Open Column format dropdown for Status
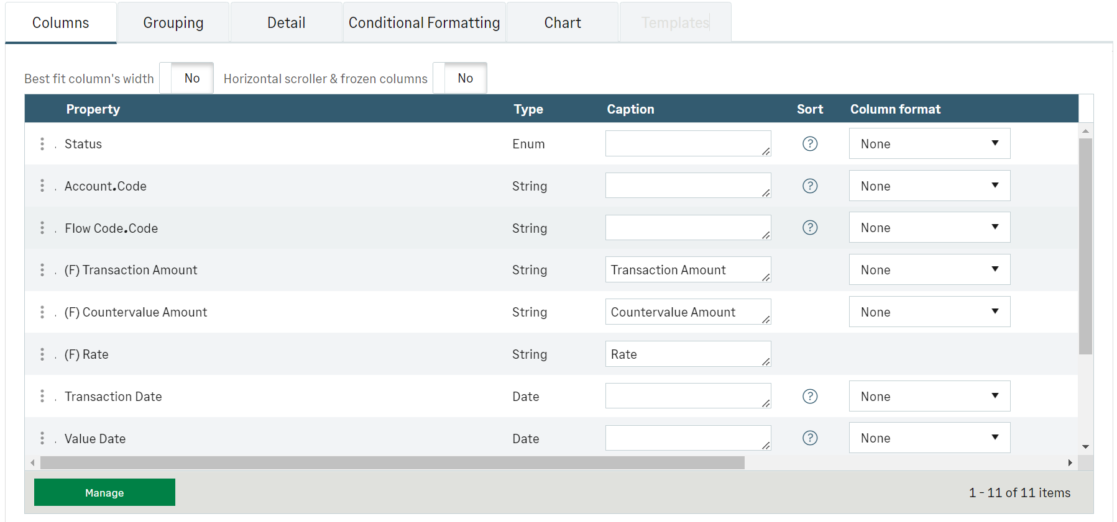Viewport: 1117px width, 522px height. [929, 144]
